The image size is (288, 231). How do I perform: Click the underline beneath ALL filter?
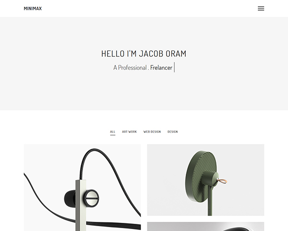click(113, 135)
